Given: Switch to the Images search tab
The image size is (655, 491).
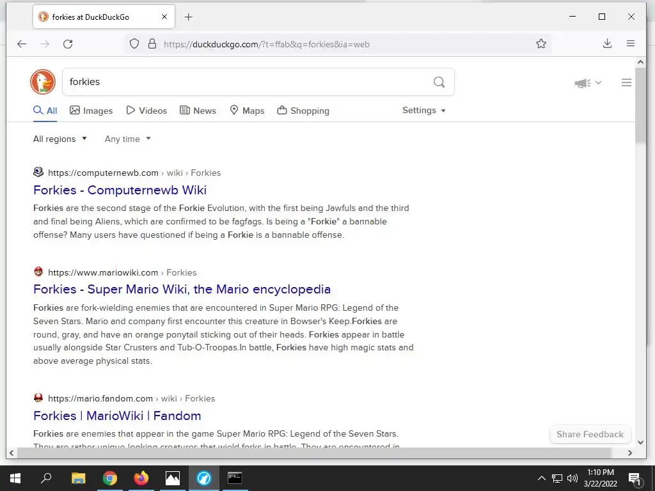Looking at the screenshot, I should [x=91, y=111].
